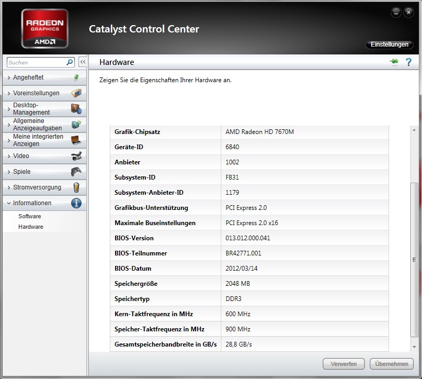
Task: Click the Voreinstellungen presets icon
Action: tap(76, 93)
